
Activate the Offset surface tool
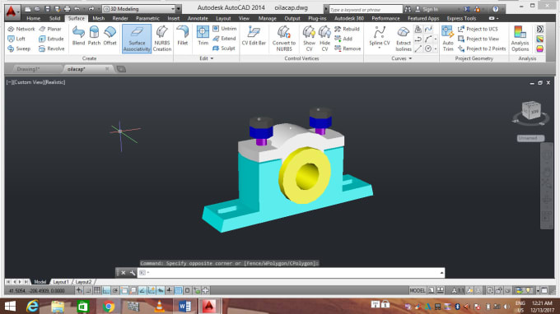110,35
